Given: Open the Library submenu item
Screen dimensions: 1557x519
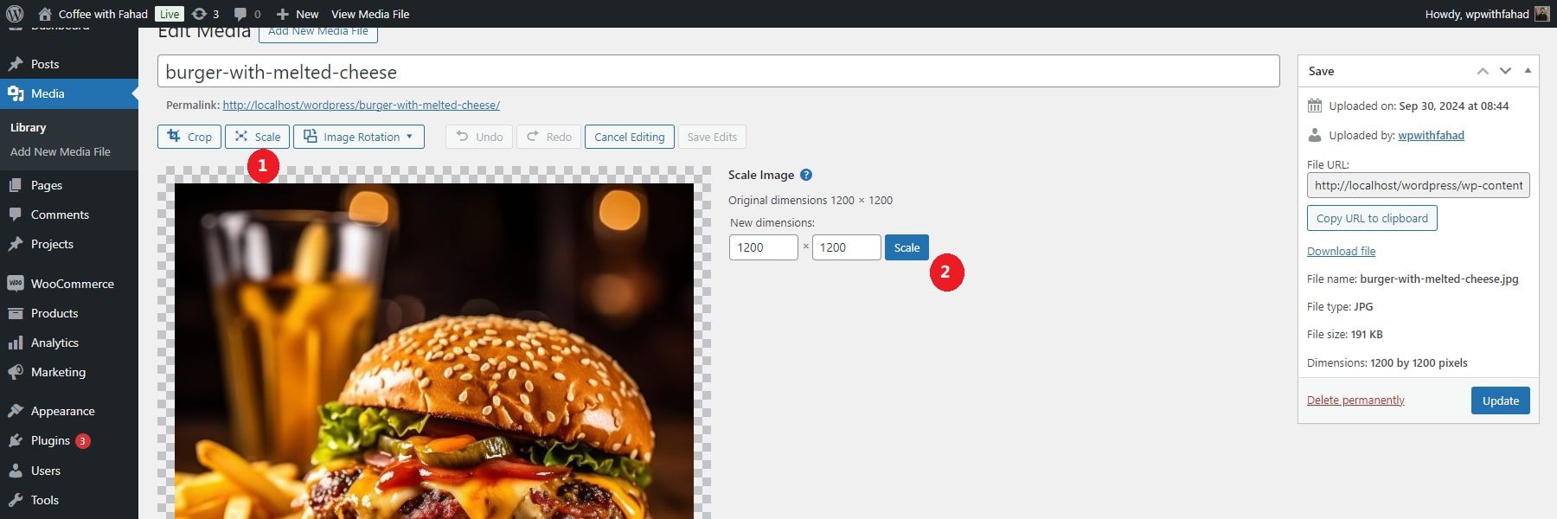Looking at the screenshot, I should pos(29,127).
